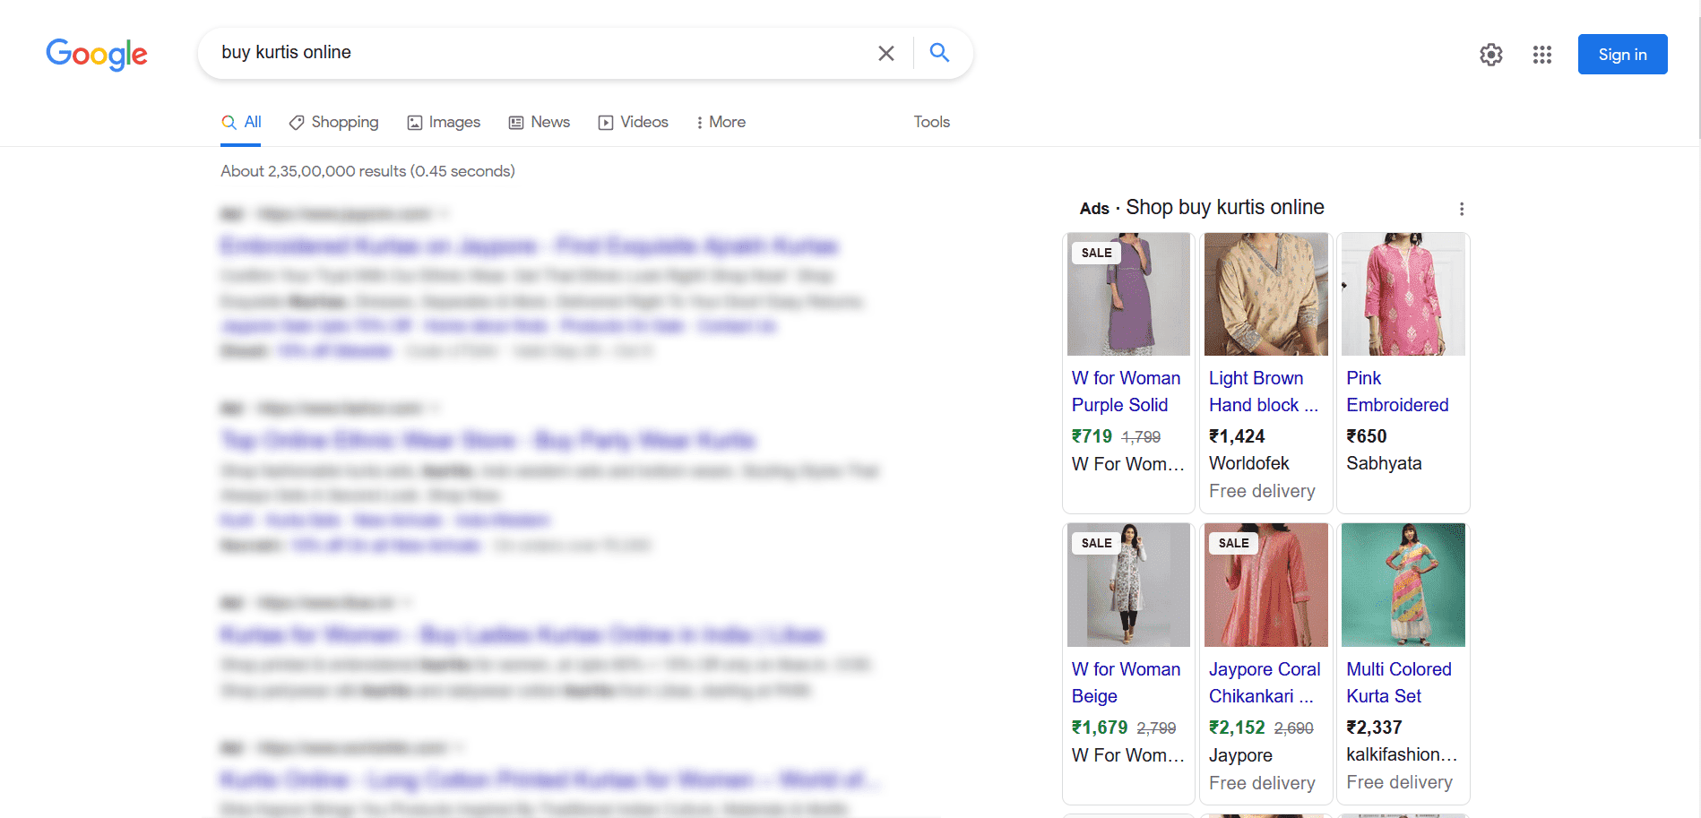This screenshot has width=1701, height=818.
Task: Switch to the News tab
Action: (540, 122)
